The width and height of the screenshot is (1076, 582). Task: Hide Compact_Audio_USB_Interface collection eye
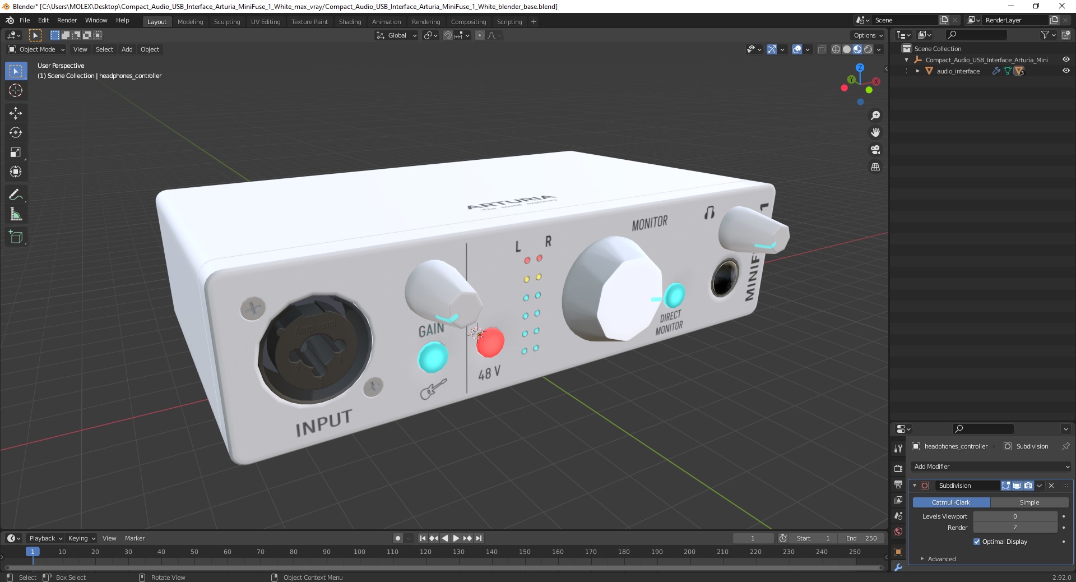pos(1066,60)
